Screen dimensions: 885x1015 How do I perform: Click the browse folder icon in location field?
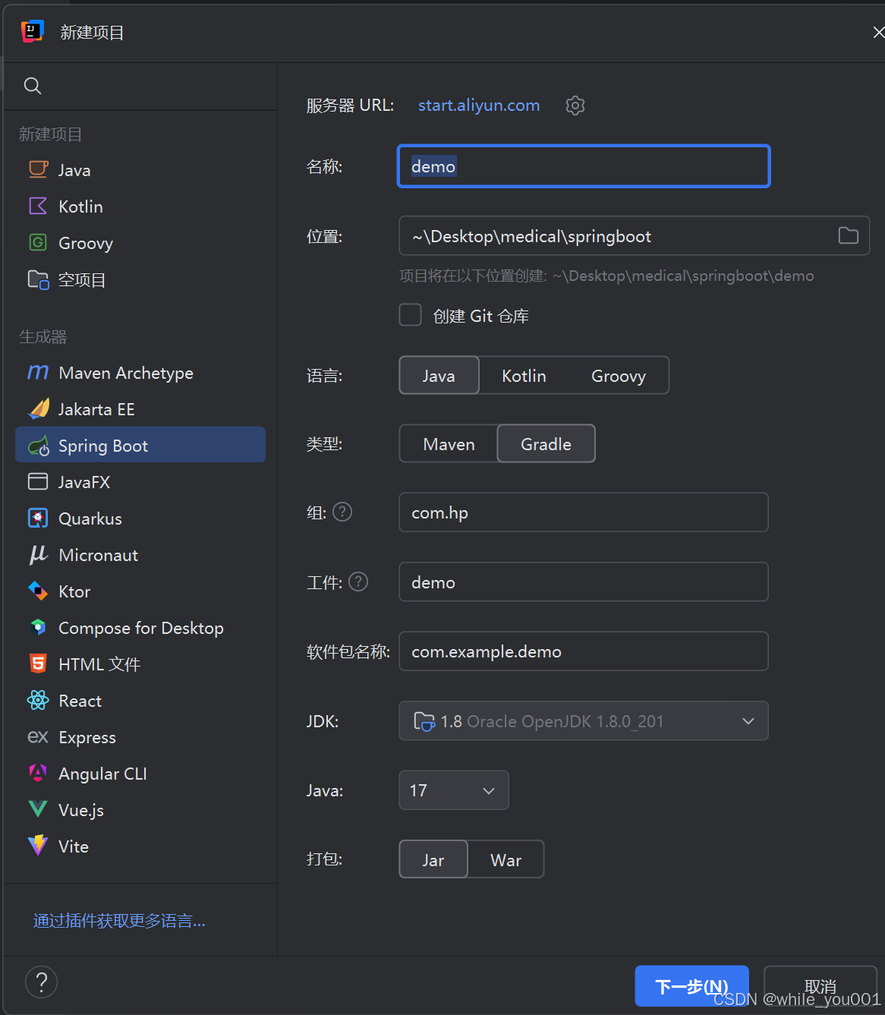pyautogui.click(x=849, y=236)
